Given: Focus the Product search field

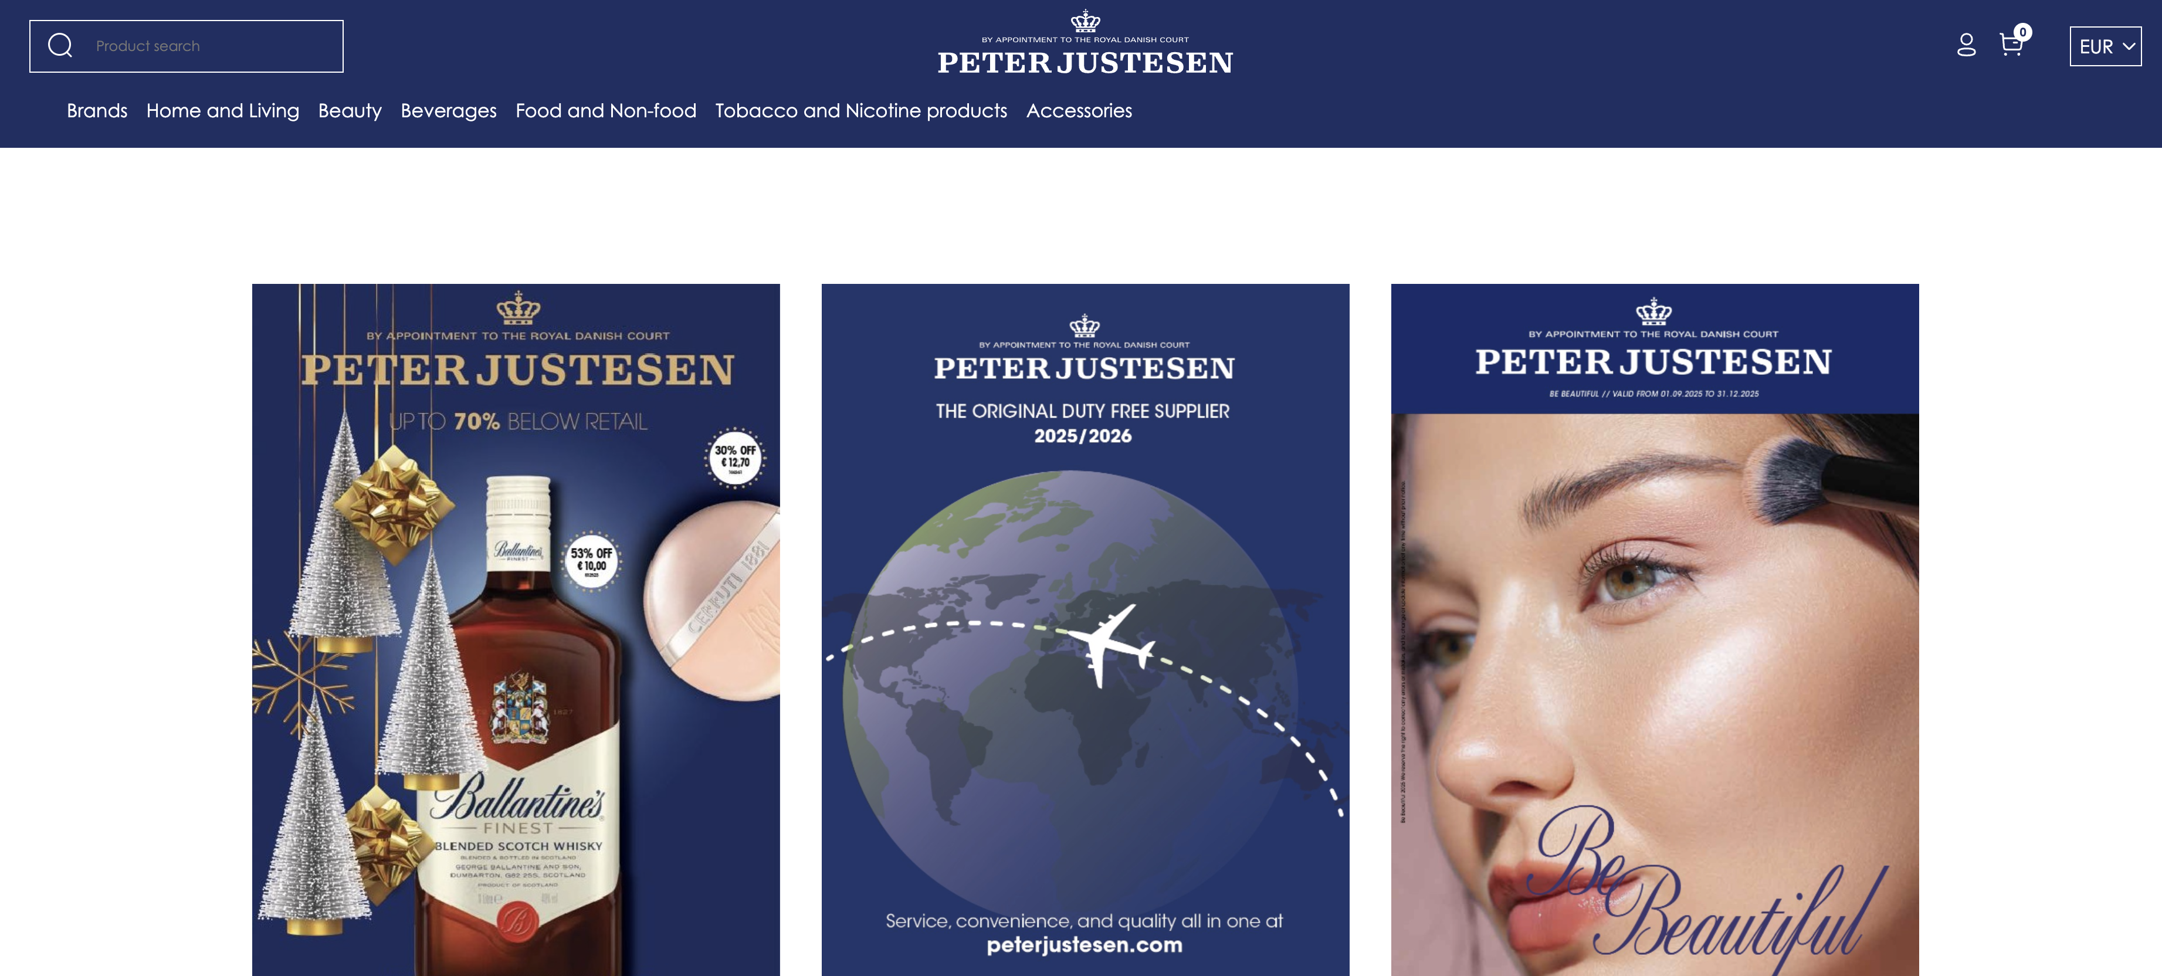Looking at the screenshot, I should (x=187, y=46).
